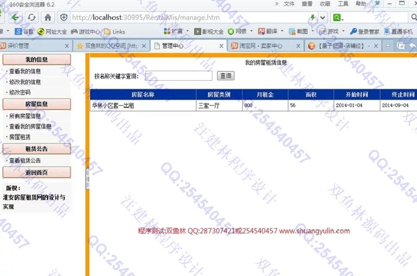417x276 pixels.
Task: Go to browser home page icon
Action: tap(48, 18)
